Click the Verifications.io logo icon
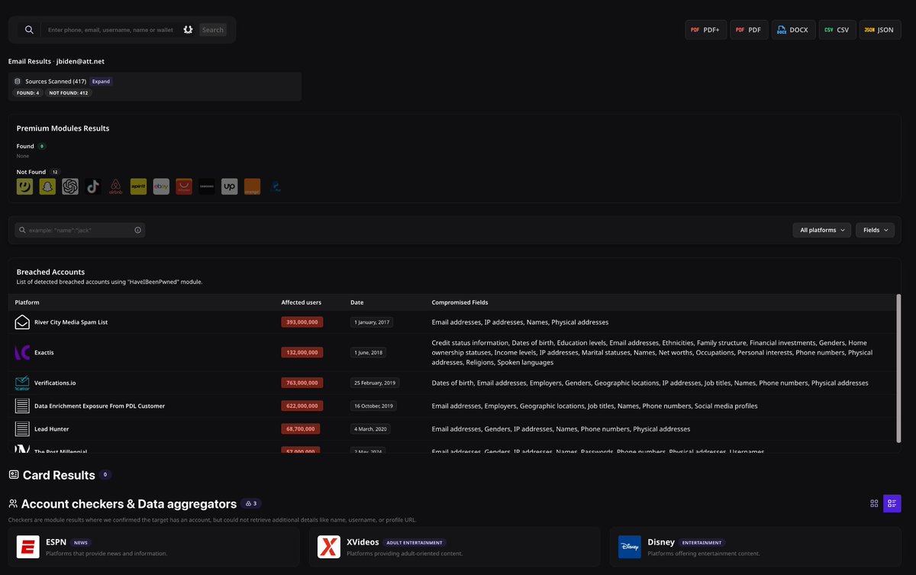The height and width of the screenshot is (575, 916). click(x=22, y=383)
